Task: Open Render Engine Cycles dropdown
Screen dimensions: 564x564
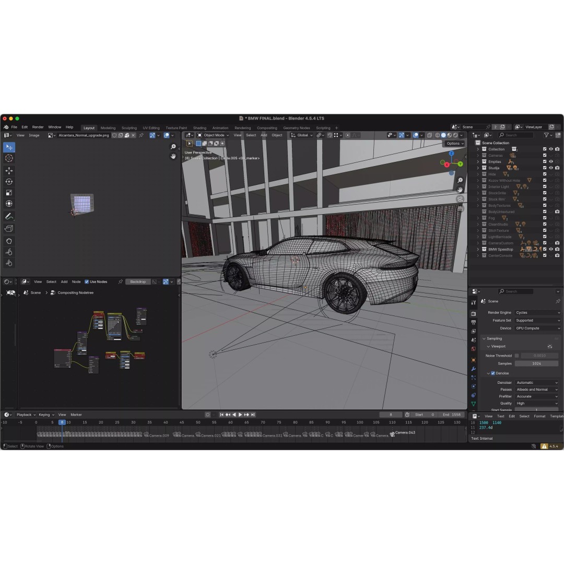Action: point(537,313)
